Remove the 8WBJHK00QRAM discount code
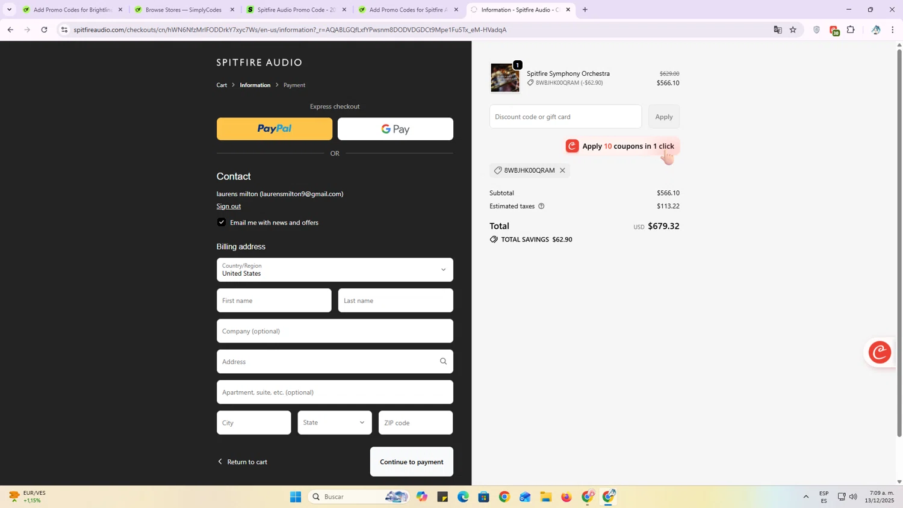The width and height of the screenshot is (903, 508). (x=562, y=170)
